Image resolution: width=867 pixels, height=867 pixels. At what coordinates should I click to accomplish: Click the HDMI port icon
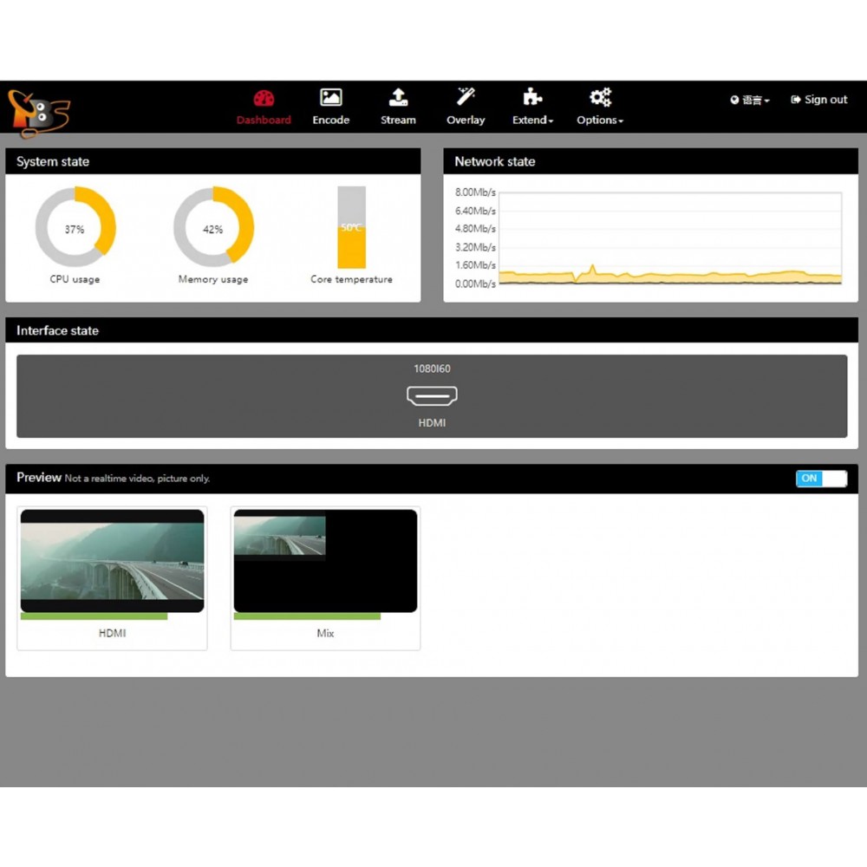[x=432, y=396]
